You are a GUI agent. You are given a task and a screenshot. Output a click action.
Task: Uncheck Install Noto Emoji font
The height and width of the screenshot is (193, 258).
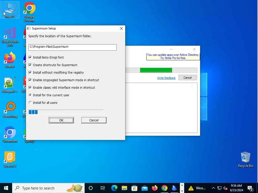30,57
